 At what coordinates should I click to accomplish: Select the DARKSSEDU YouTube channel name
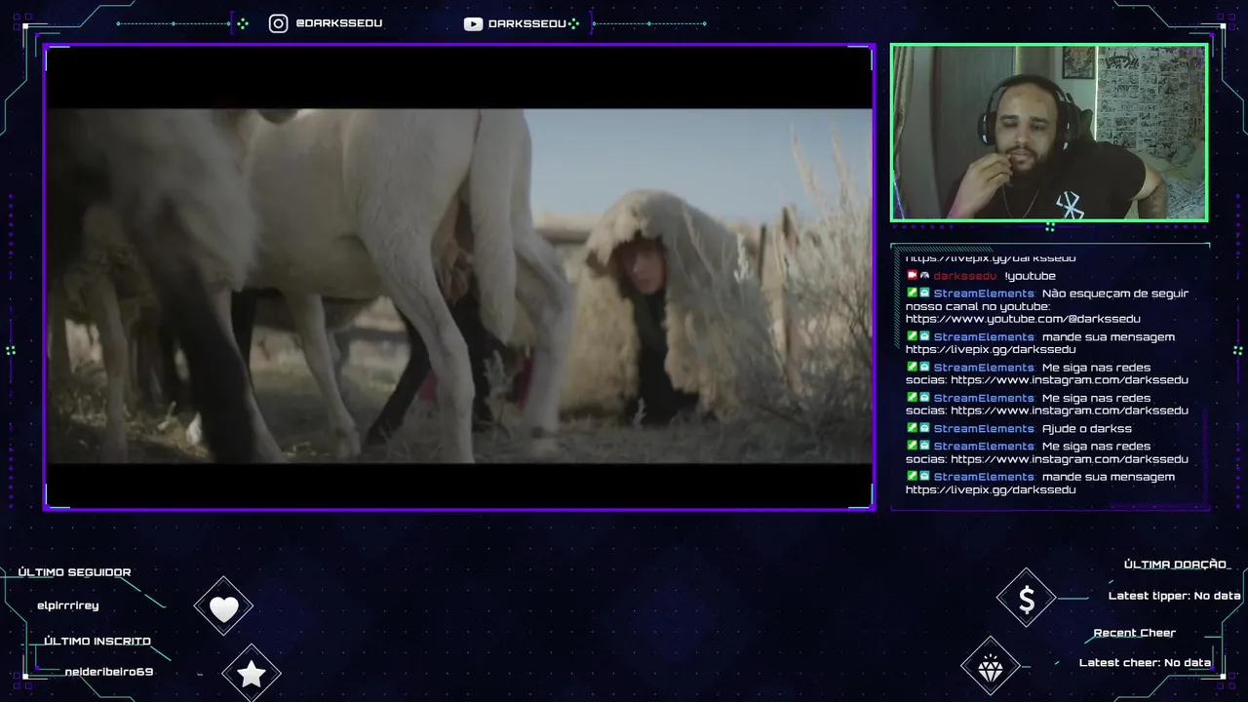coord(527,24)
